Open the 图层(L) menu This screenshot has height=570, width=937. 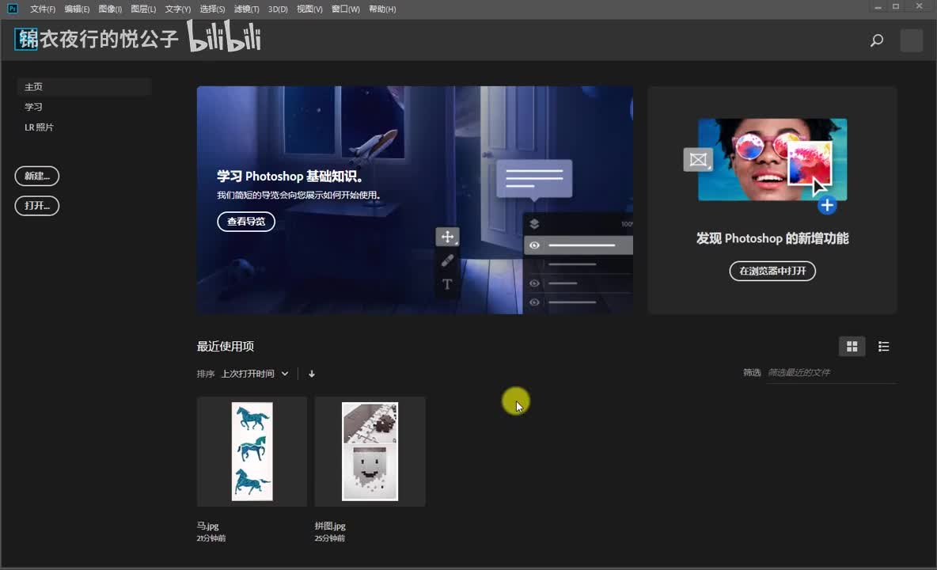tap(143, 9)
